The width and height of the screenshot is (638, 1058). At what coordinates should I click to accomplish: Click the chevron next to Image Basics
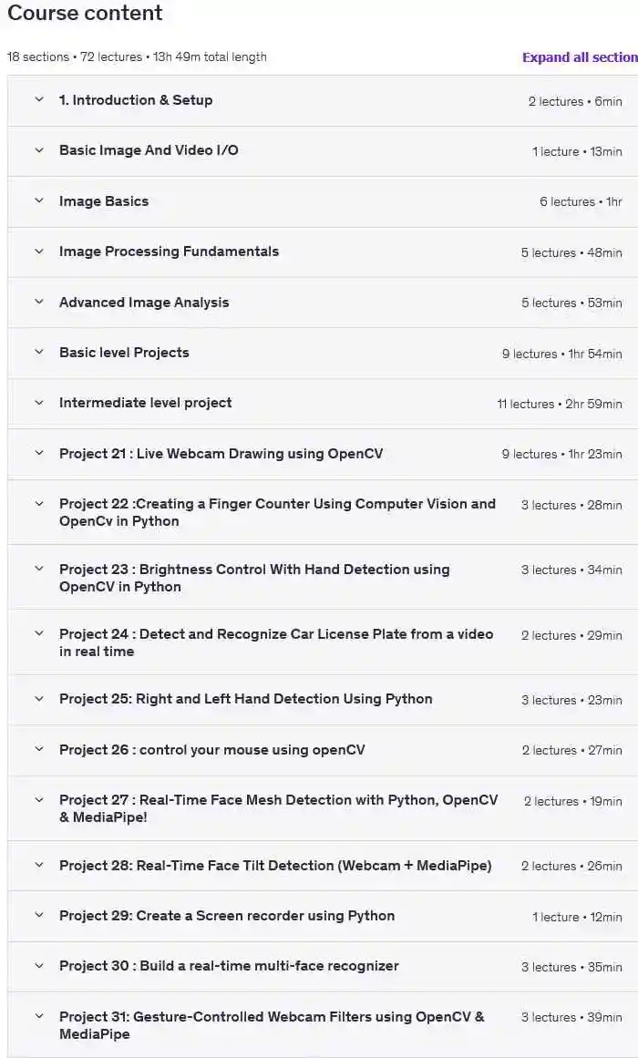coord(39,201)
